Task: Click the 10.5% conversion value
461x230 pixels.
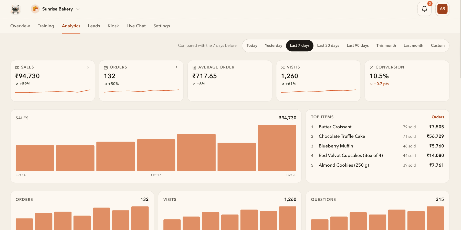Action: click(379, 76)
